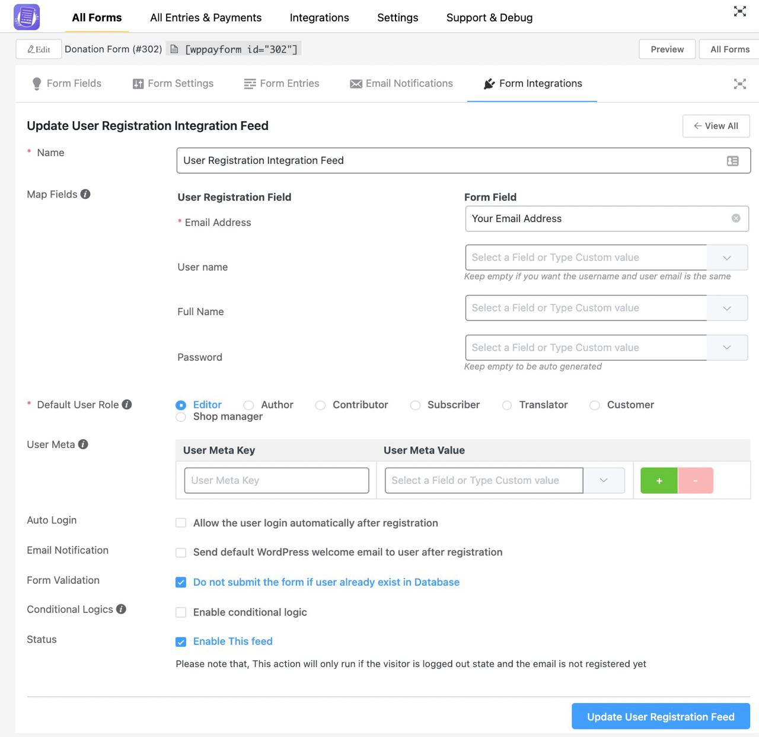Click Update User Registration Feed button

661,716
